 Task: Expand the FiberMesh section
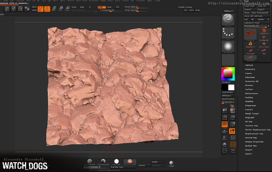[x=250, y=77]
